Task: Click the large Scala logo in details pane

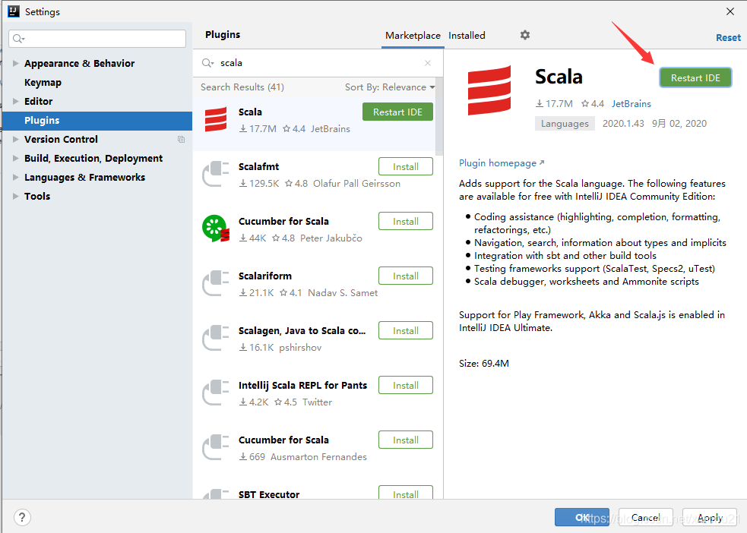Action: tap(489, 90)
